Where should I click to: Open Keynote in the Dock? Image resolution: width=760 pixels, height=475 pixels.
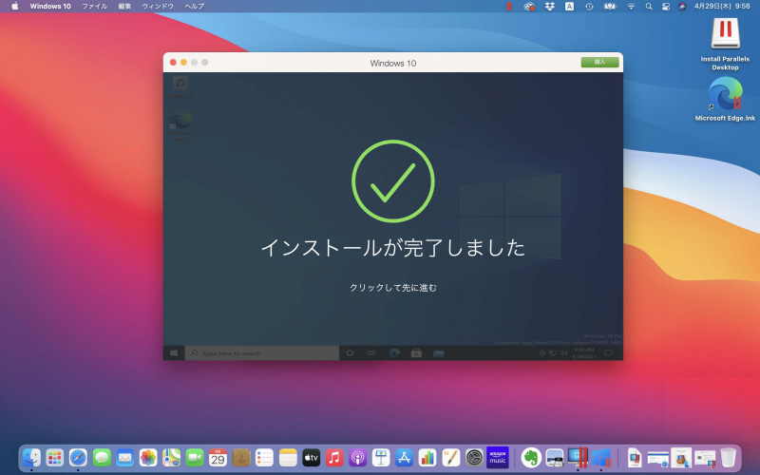coord(381,457)
